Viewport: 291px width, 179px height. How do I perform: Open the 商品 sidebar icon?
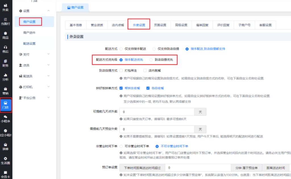pos(6,35)
